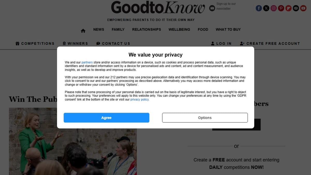The width and height of the screenshot is (311, 175).
Task: Open the Instagram social icon
Action: 274,8
